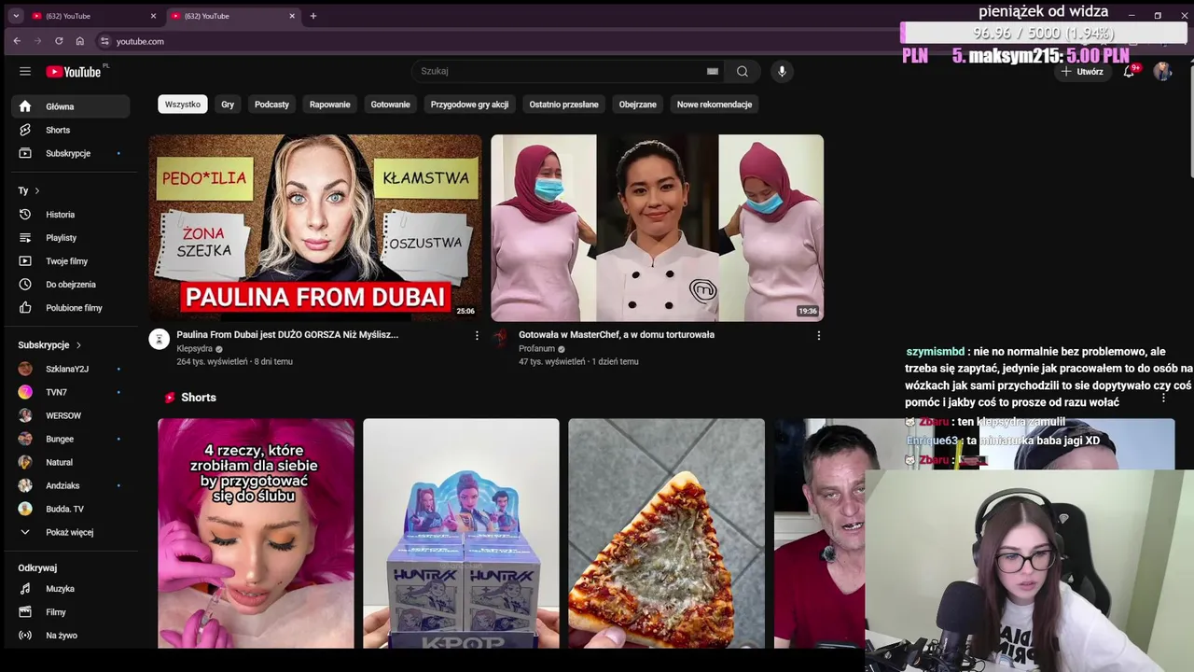Start voice search with microphone icon
Viewport: 1194px width, 672px height.
click(x=782, y=71)
